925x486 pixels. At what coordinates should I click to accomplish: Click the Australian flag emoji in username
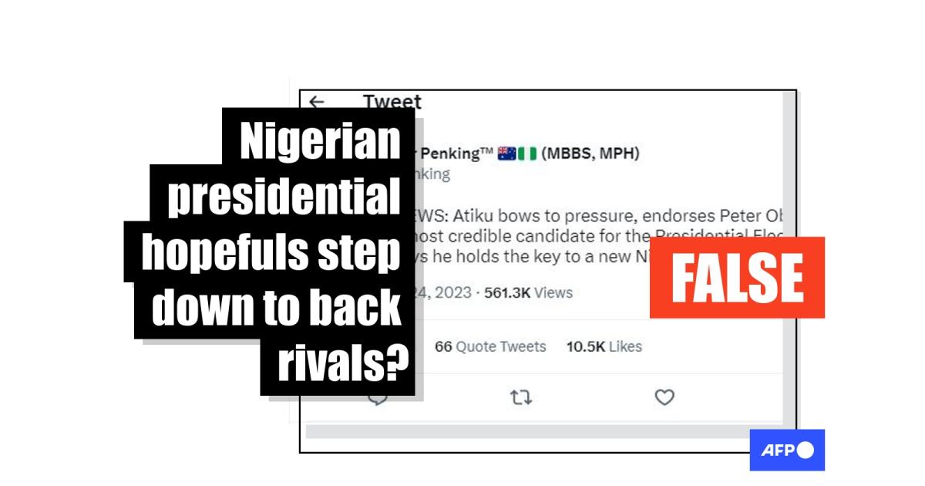506,153
